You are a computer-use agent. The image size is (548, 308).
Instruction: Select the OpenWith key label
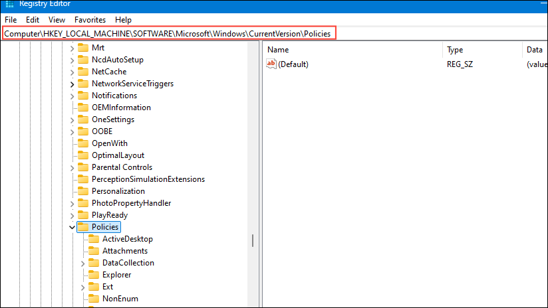tap(109, 143)
